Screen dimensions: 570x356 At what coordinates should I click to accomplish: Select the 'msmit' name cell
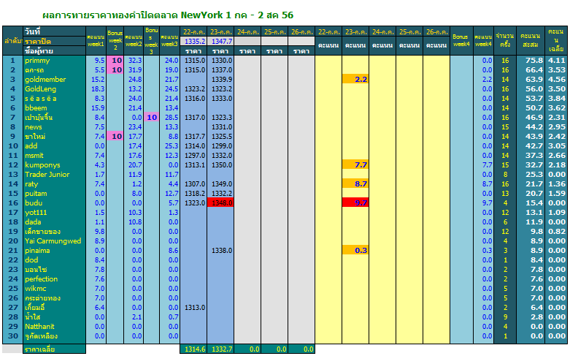pos(54,156)
